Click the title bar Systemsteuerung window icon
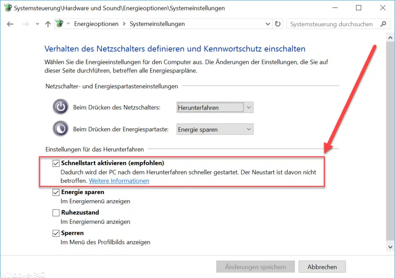The height and width of the screenshot is (278, 395). click(x=7, y=8)
